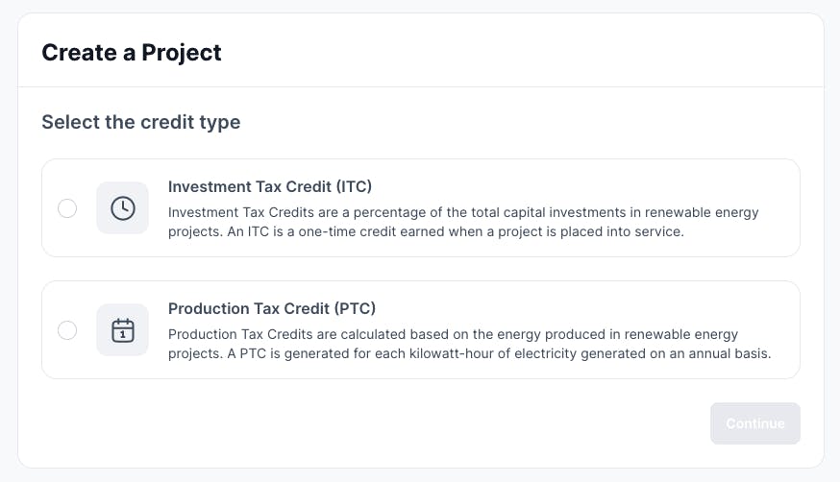
Task: Click the "Production Tax Credit (PTC)" title
Action: pos(271,308)
